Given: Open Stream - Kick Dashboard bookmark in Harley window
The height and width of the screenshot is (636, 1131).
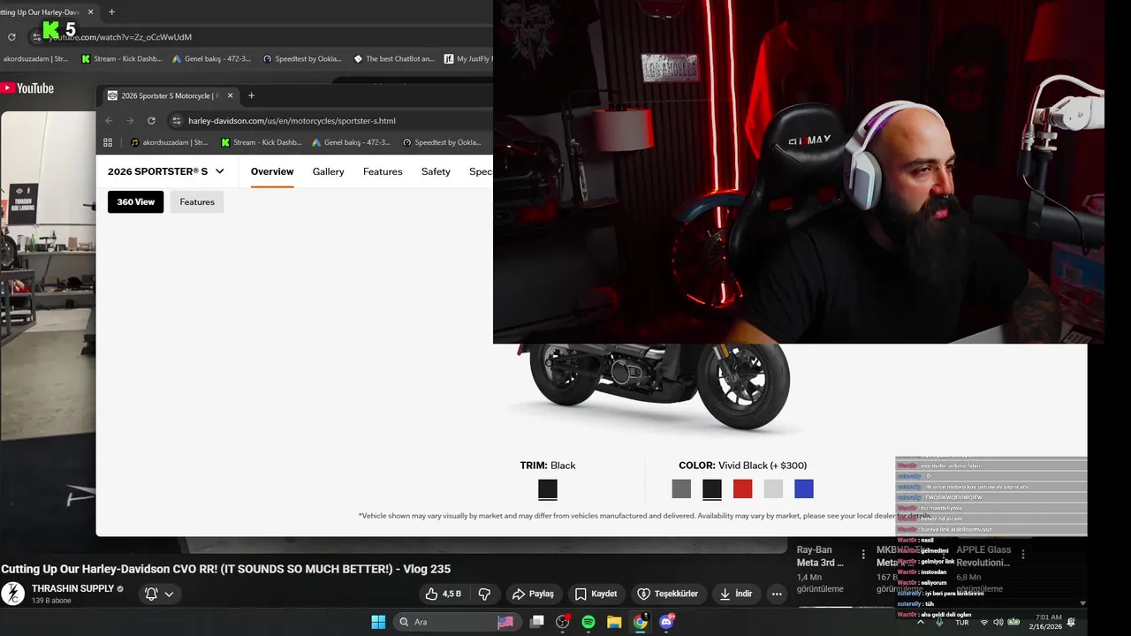Looking at the screenshot, I should click(x=262, y=142).
